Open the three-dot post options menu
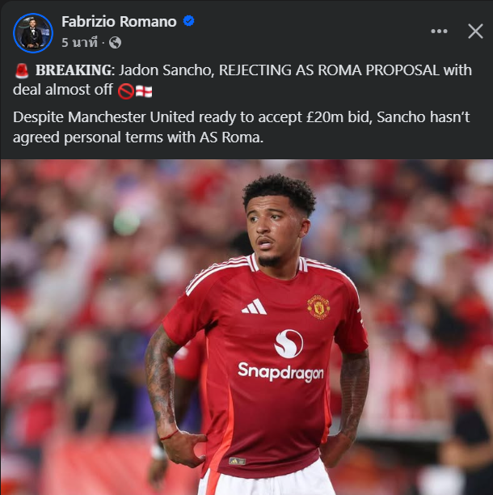493x495 pixels. [439, 32]
